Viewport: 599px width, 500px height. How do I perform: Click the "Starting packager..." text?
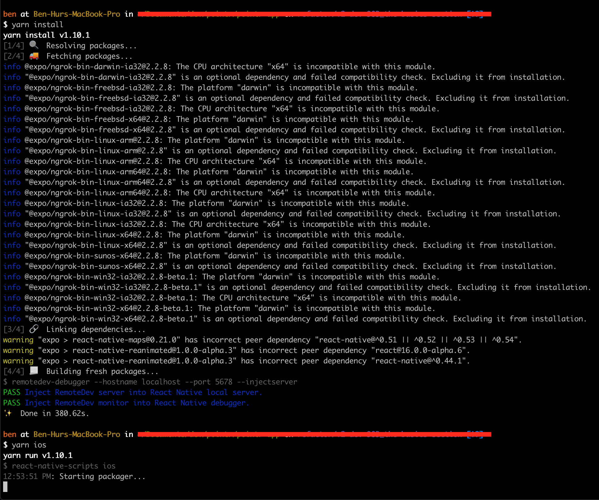pos(102,477)
